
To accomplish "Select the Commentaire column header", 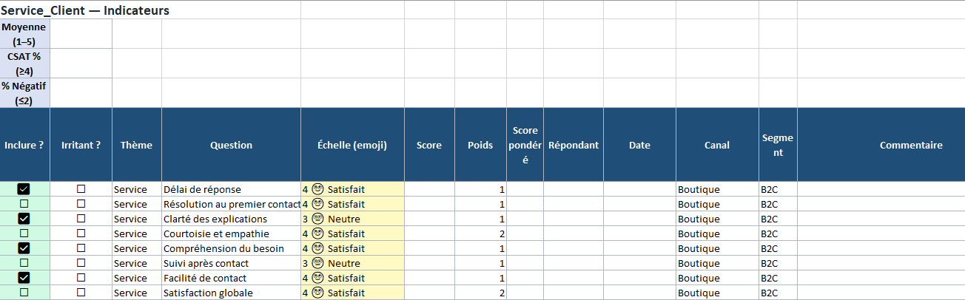I will tap(910, 145).
